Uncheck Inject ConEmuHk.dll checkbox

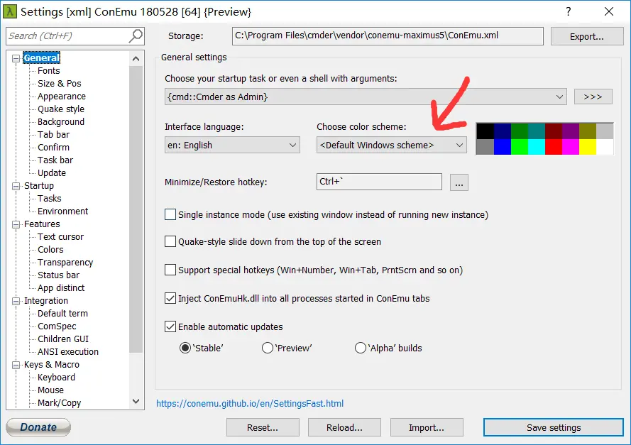[x=170, y=298]
